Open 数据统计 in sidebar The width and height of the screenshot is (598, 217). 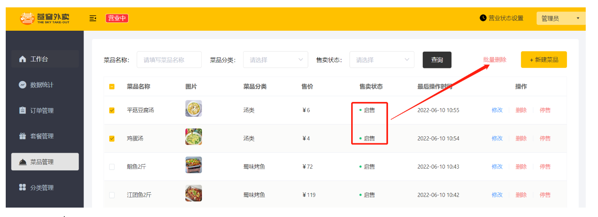coord(45,85)
